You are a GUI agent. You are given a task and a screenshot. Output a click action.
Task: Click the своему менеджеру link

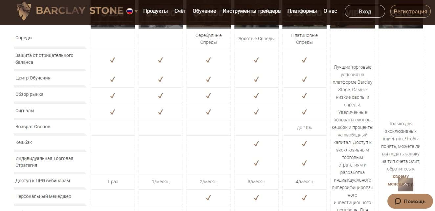point(401,180)
